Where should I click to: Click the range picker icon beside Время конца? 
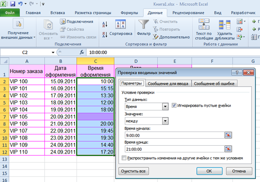click(x=228, y=149)
